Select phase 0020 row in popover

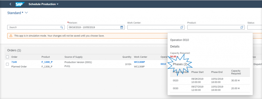click(210, 81)
